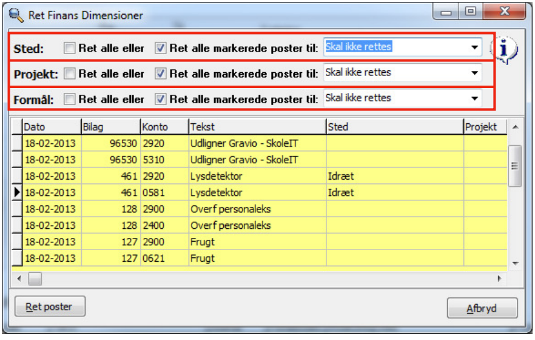
Task: Click the 'Konto' column header
Action: [x=164, y=127]
